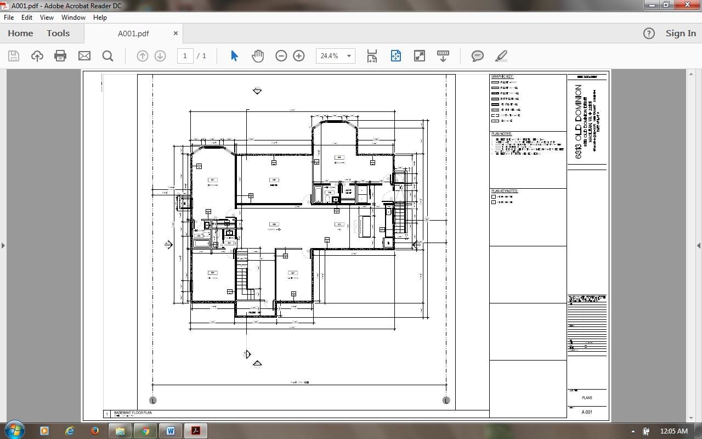Select the Highlight text pen icon

click(x=500, y=55)
